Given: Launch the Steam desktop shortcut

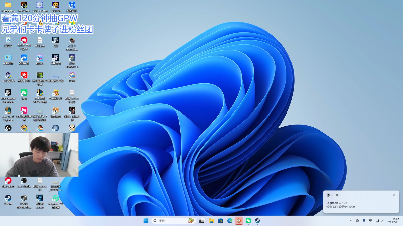Looking at the screenshot, I should pyautogui.click(x=8, y=200).
